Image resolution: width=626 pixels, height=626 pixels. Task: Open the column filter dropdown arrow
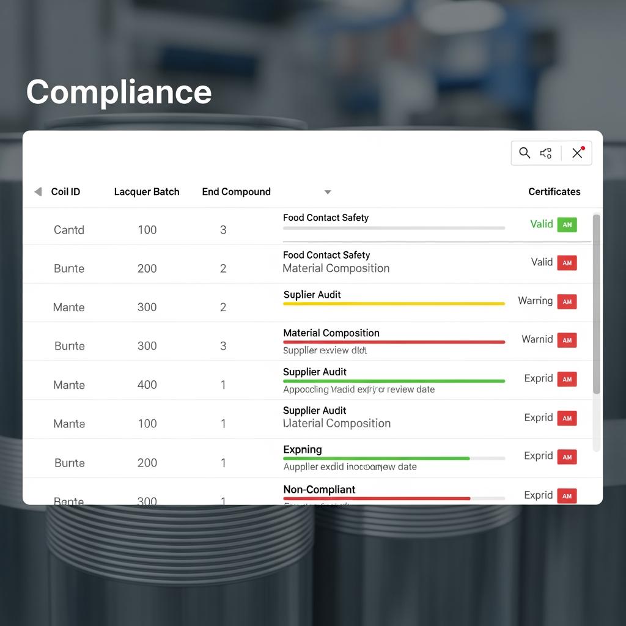[x=328, y=192]
